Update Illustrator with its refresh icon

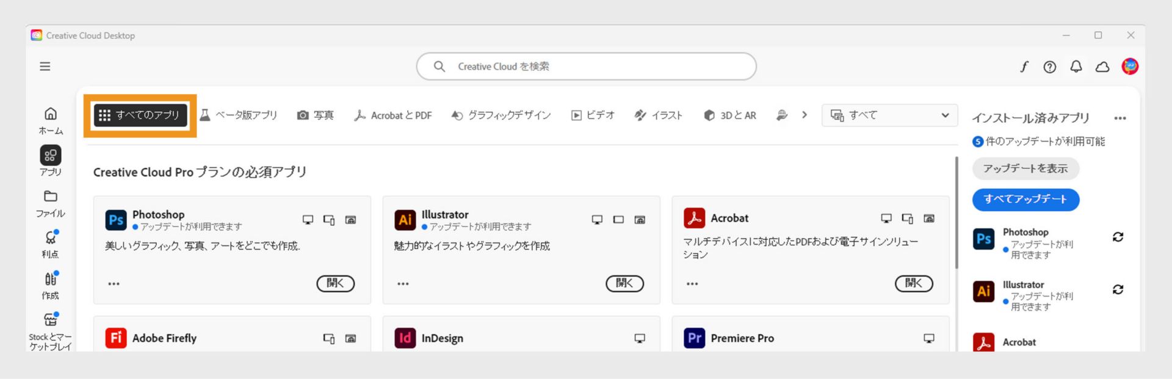click(1118, 289)
